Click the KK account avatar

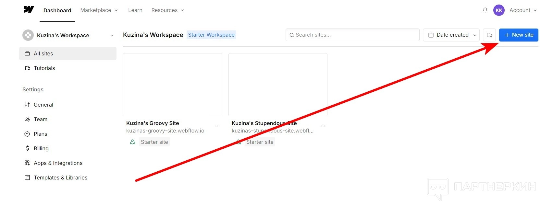tap(499, 10)
